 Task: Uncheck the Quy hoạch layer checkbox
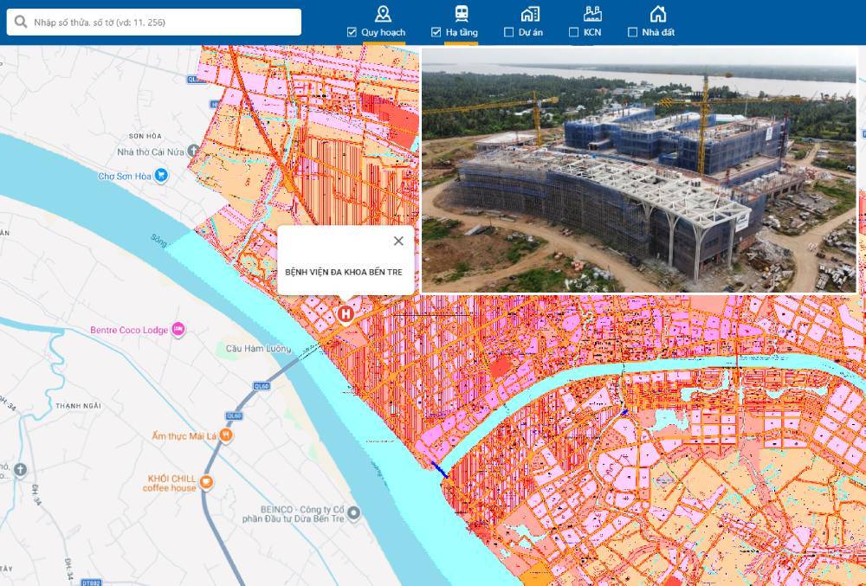352,32
